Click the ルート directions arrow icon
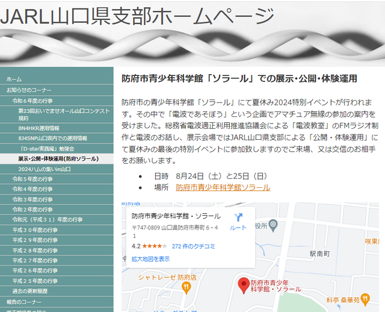 (238, 217)
